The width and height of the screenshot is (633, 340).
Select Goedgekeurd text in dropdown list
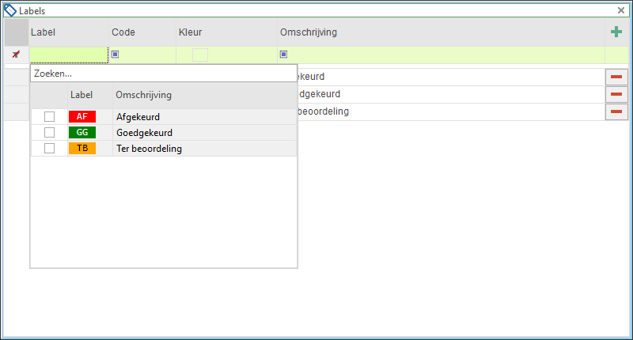pos(144,133)
